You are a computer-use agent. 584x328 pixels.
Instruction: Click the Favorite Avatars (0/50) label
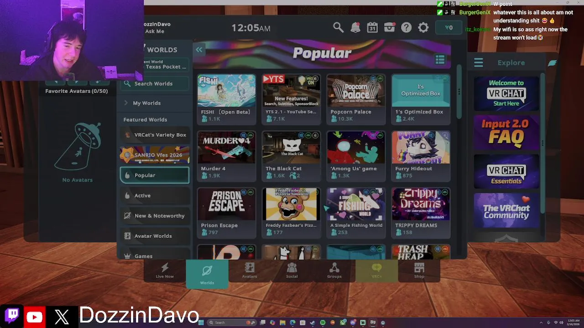pyautogui.click(x=77, y=91)
